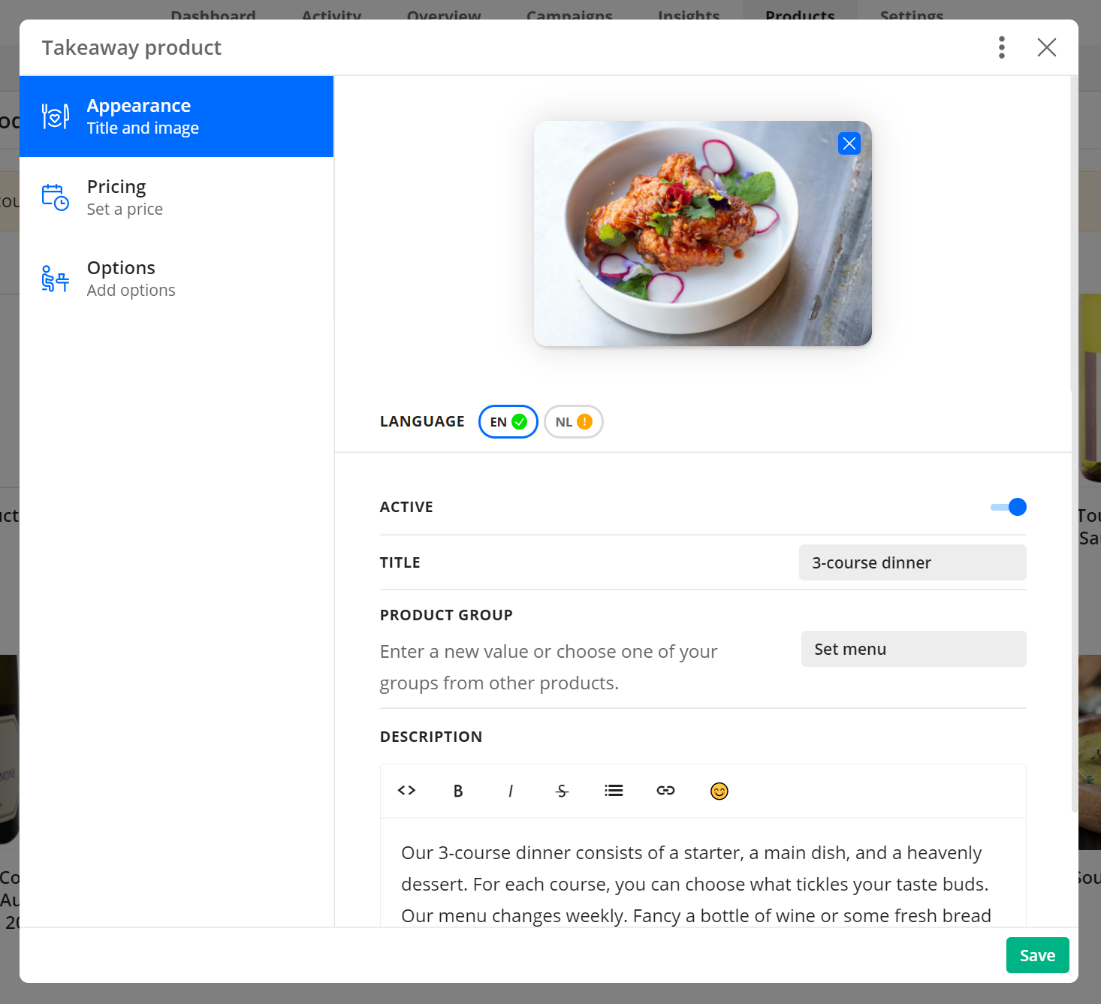Apply bold formatting in description toolbar
This screenshot has width=1101, height=1004.
click(x=458, y=791)
